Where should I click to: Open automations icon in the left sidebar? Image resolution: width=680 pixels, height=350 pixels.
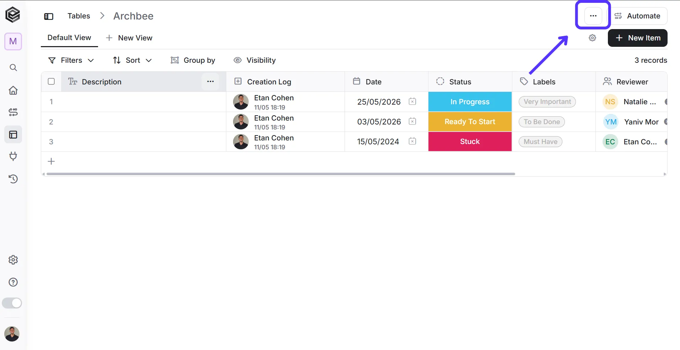(13, 112)
